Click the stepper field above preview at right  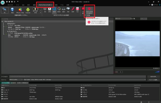[x=143, y=19]
